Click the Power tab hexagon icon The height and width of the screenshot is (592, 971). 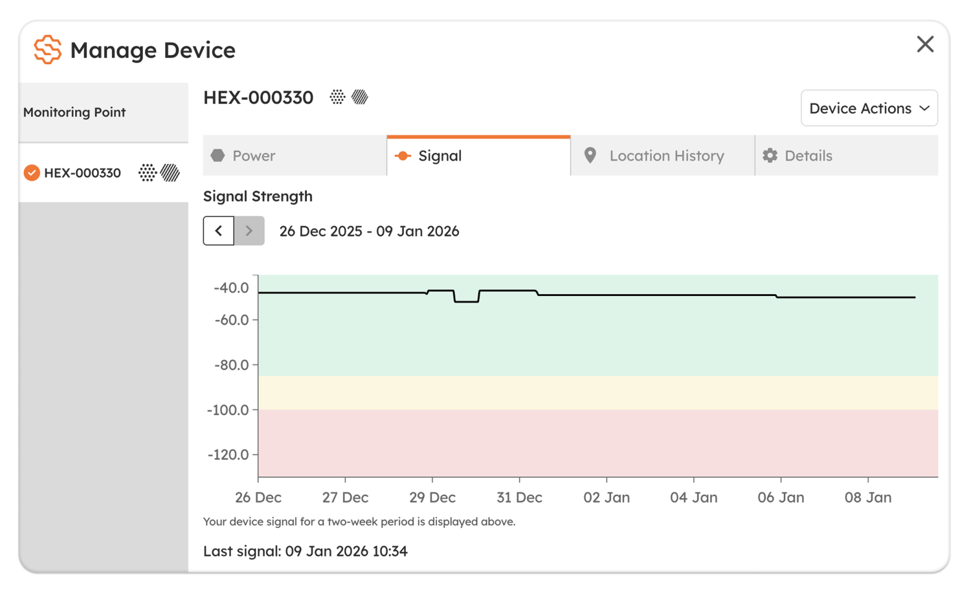218,155
